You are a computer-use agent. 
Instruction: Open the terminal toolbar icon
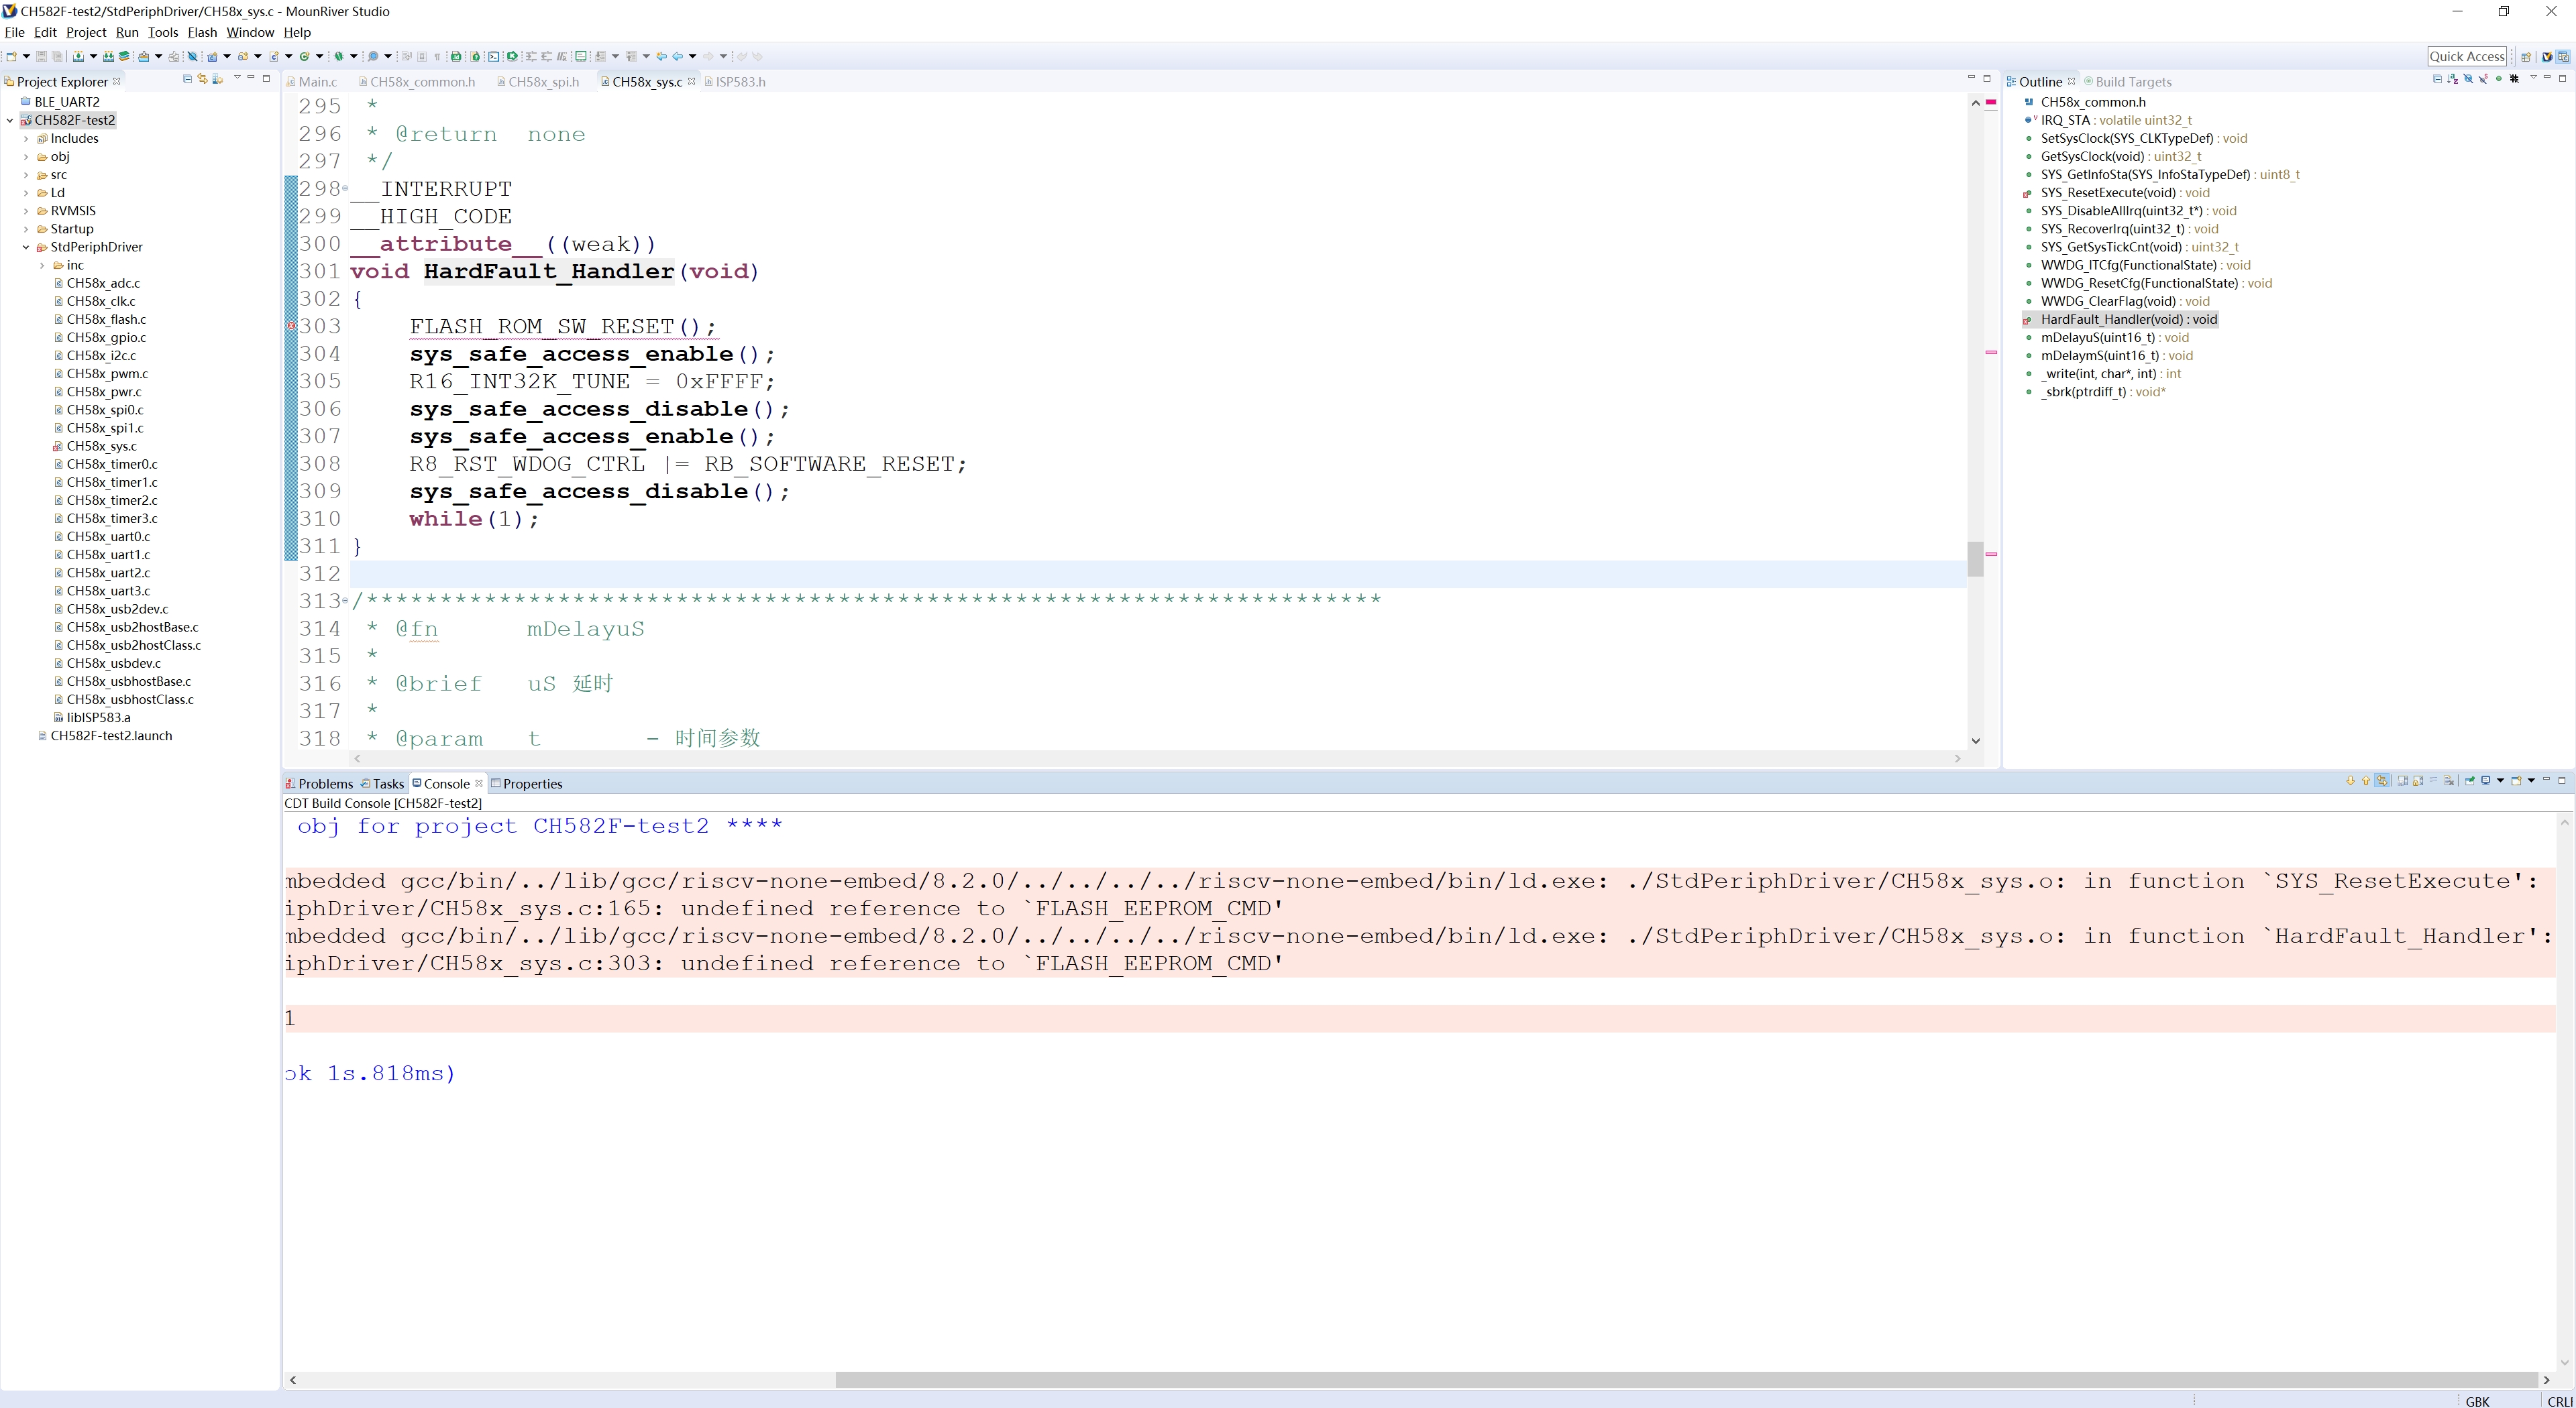pyautogui.click(x=494, y=56)
